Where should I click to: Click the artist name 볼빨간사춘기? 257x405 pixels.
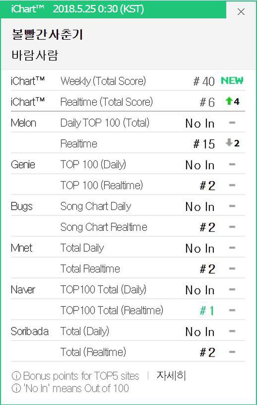(47, 34)
